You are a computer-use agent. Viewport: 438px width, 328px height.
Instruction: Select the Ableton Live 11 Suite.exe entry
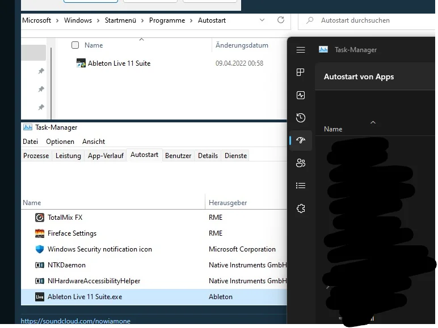point(154,297)
